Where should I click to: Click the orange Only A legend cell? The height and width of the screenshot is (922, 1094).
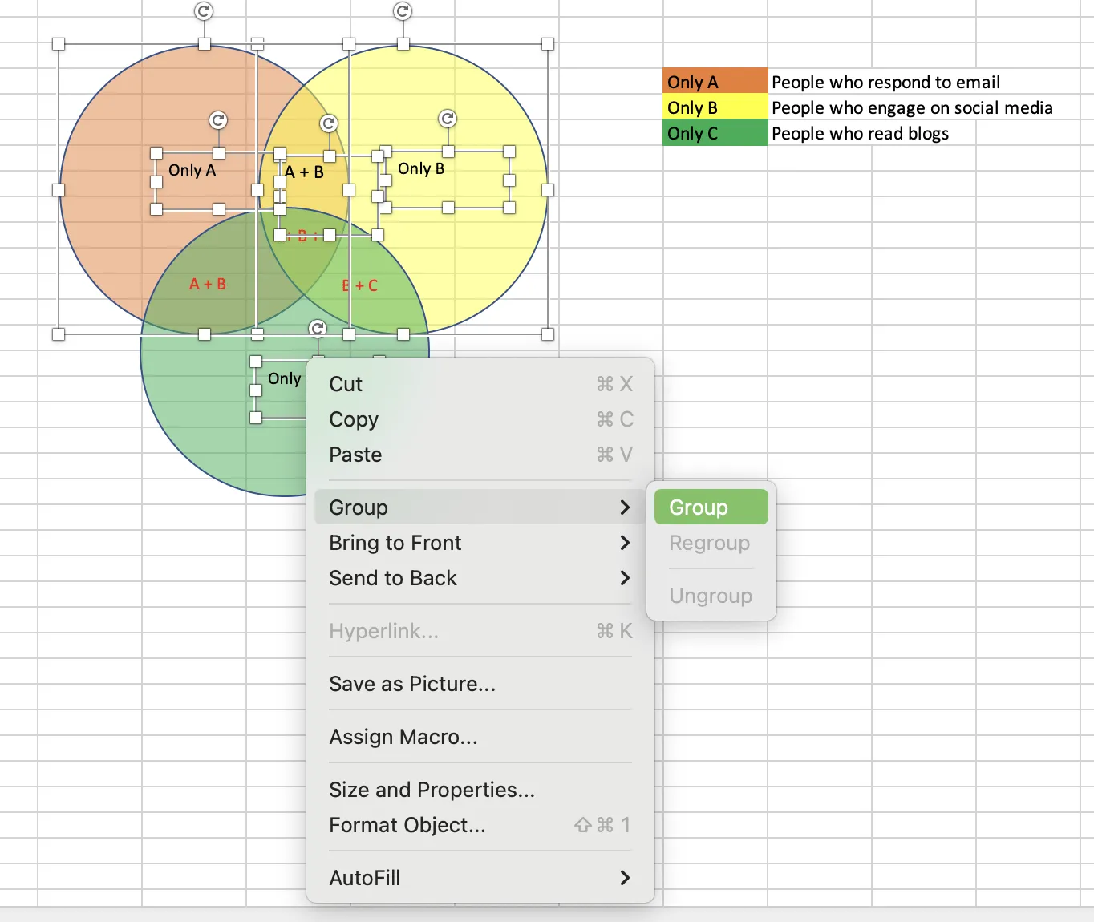715,82
